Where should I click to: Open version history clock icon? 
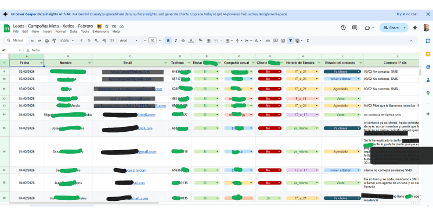pos(343,28)
